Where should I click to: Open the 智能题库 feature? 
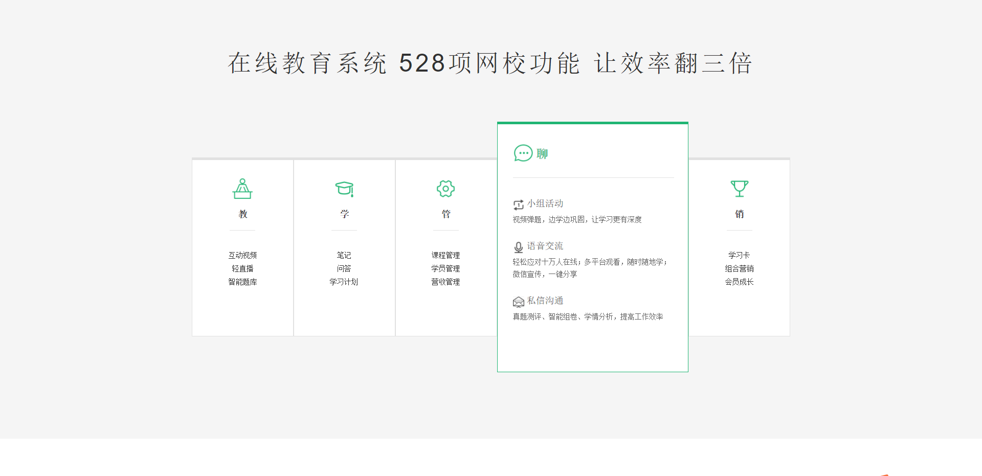[x=242, y=282]
